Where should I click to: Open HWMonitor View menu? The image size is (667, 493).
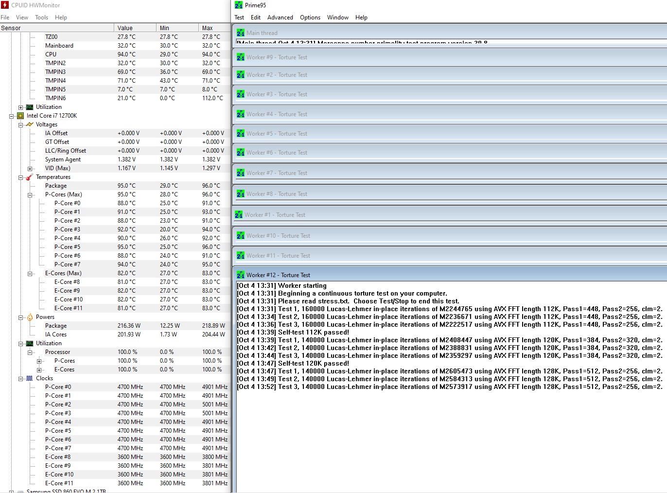pyautogui.click(x=22, y=18)
